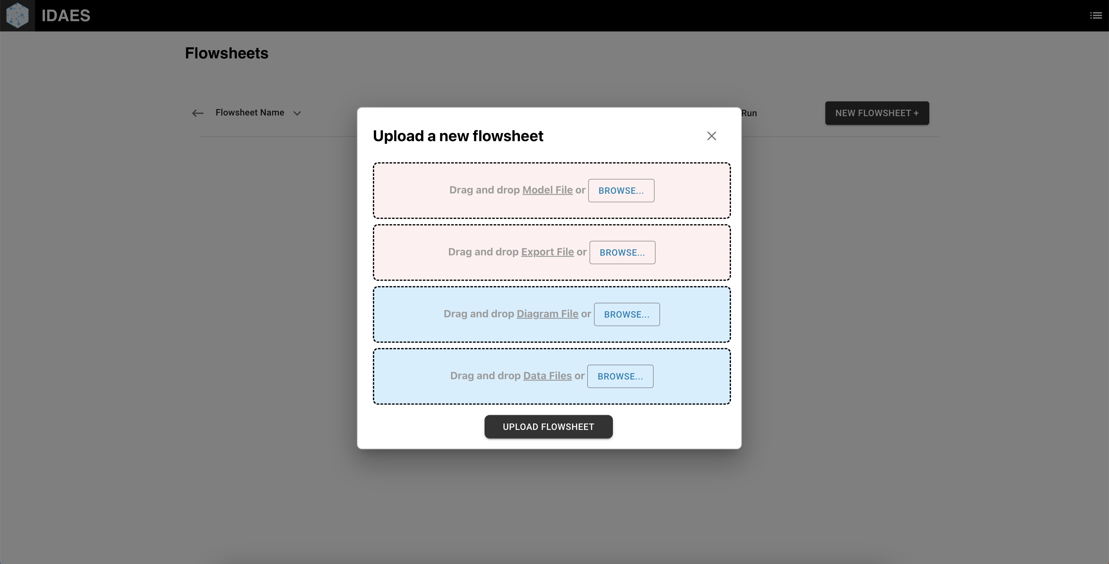Screen dimensions: 1109x564
Task: Open the Model File link
Action: [x=547, y=190]
